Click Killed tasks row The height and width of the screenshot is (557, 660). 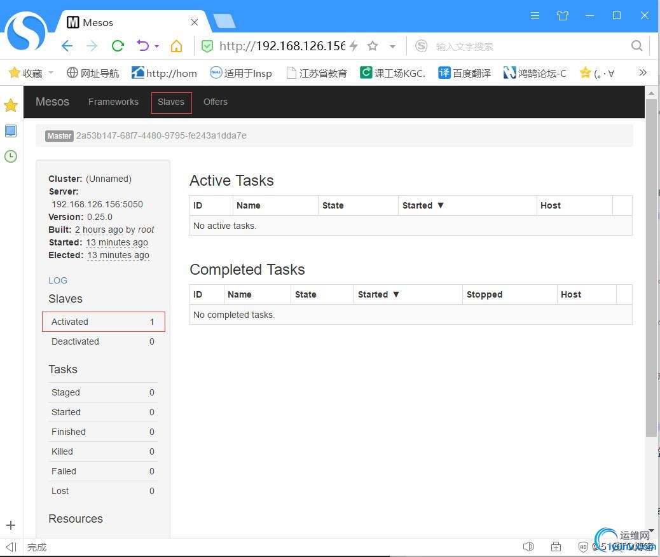pyautogui.click(x=103, y=451)
